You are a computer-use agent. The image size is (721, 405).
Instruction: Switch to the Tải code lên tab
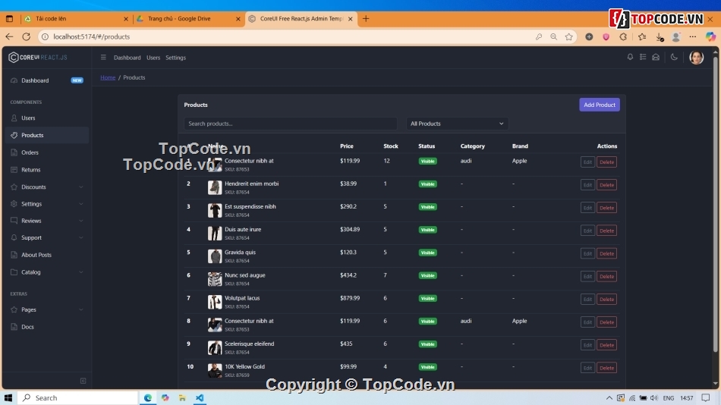[77, 19]
